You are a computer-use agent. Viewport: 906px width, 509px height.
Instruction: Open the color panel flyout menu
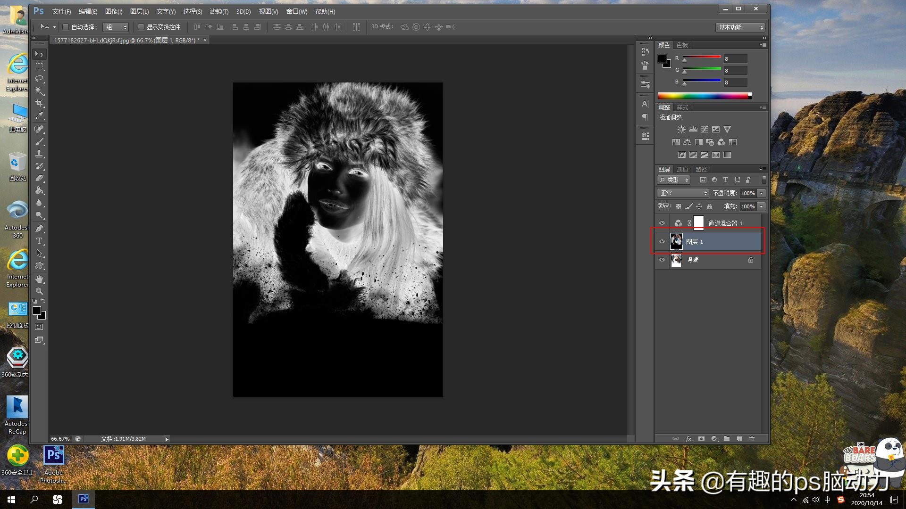coord(763,45)
